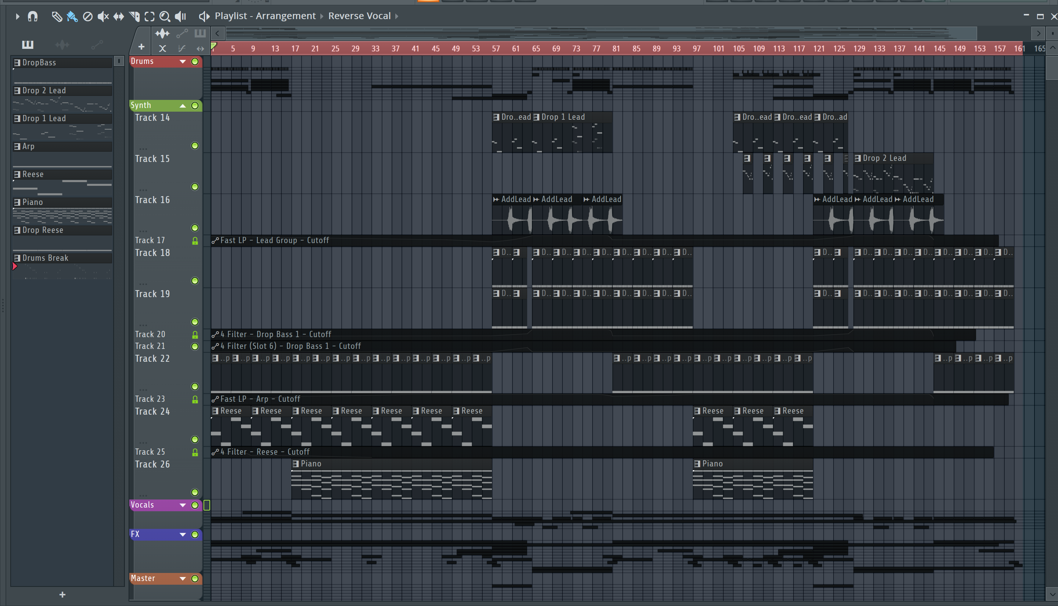Select Drop 2 Lead pattern in picker

[62, 90]
